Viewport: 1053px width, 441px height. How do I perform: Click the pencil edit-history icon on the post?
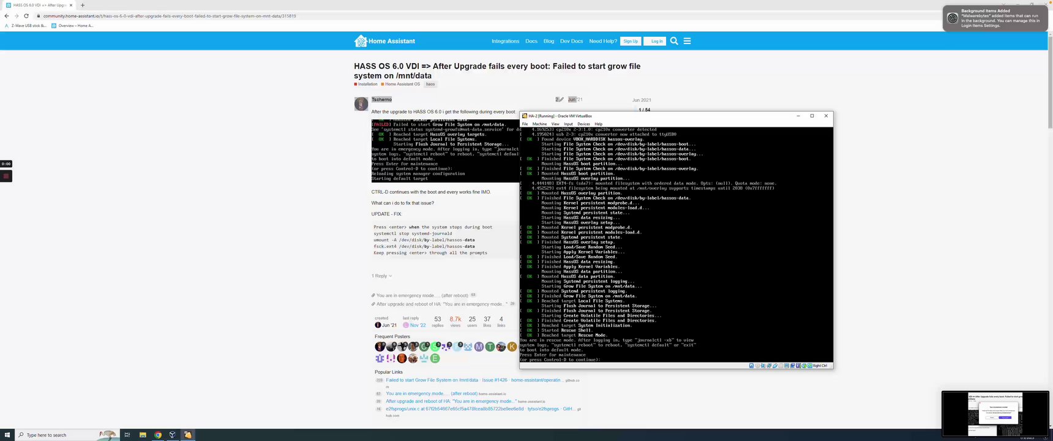(x=560, y=99)
